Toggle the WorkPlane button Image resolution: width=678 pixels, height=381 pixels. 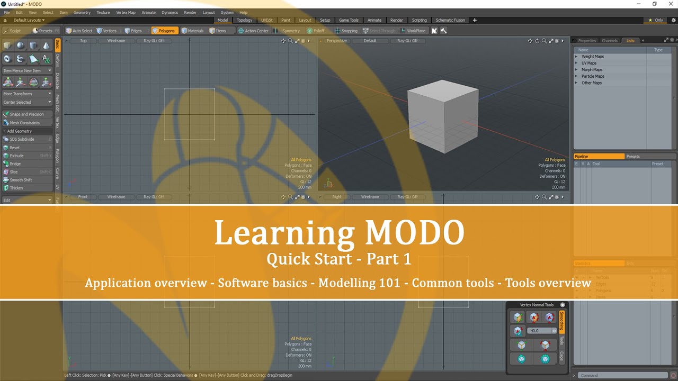[x=413, y=31]
